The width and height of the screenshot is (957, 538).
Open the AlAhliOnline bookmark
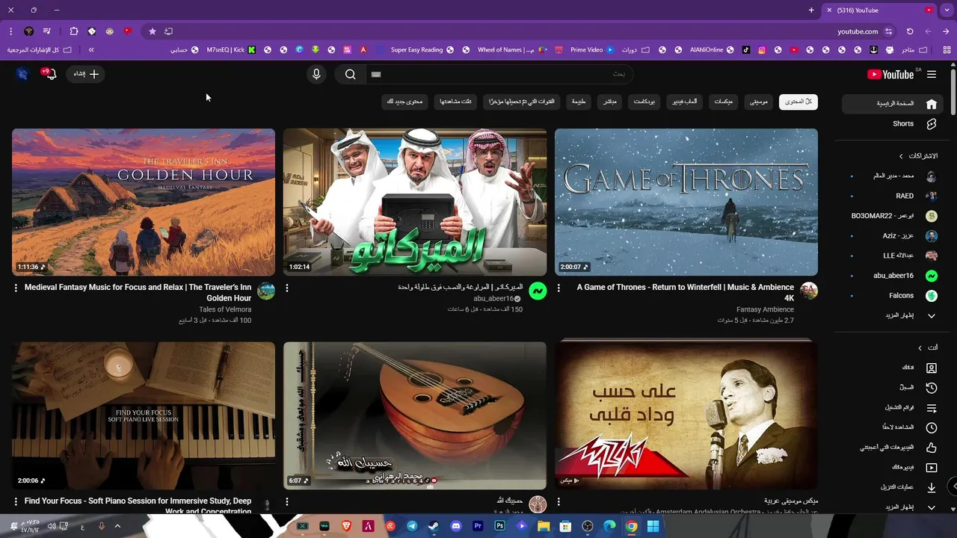point(712,50)
